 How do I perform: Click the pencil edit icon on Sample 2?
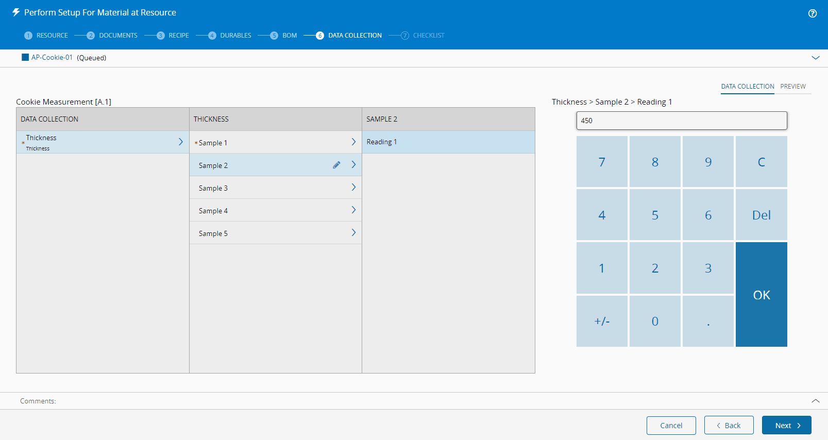point(336,165)
